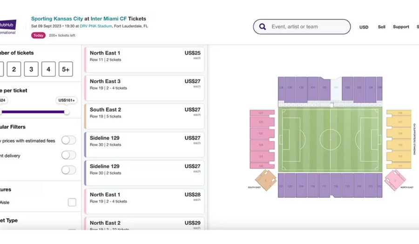The image size is (419, 244).
Task: Select 2 tickets quantity button
Action: point(14,69)
